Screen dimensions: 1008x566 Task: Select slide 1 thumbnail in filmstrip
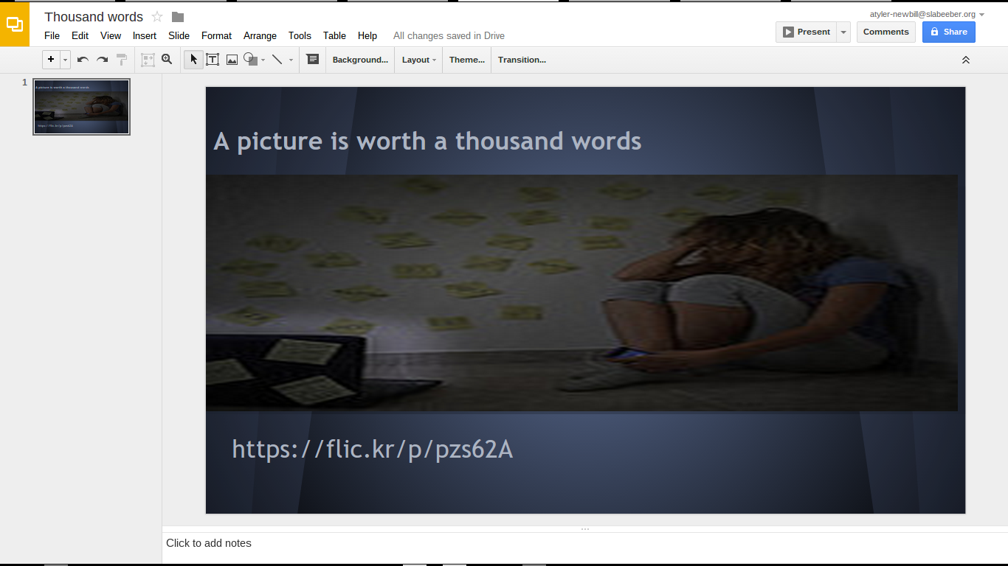tap(82, 107)
